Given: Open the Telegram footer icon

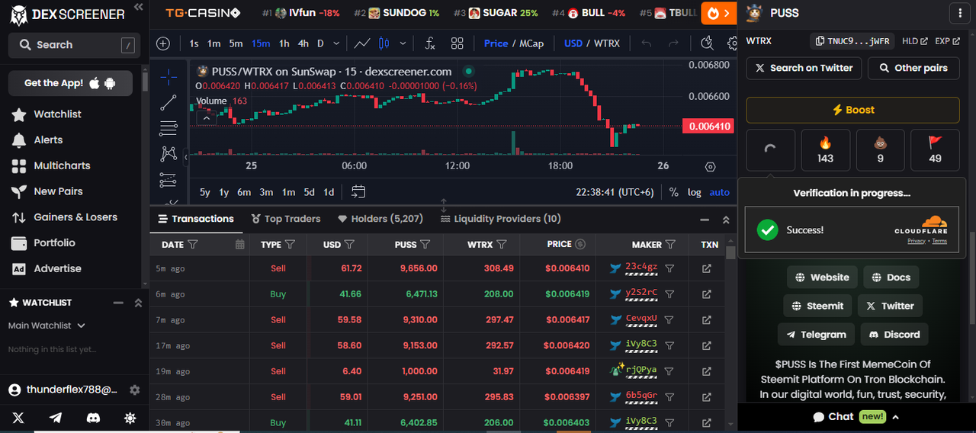Looking at the screenshot, I should [x=56, y=418].
